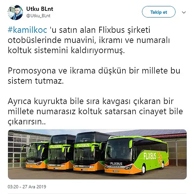Open the #kamilkoc hashtag link
The height and width of the screenshot is (194, 194).
point(27,30)
